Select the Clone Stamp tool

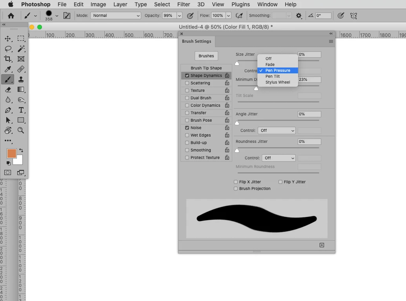[21, 79]
